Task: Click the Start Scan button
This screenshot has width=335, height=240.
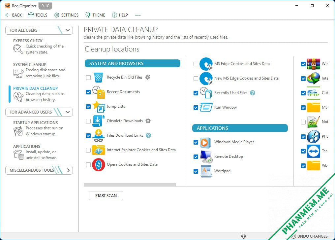Action: (x=106, y=195)
